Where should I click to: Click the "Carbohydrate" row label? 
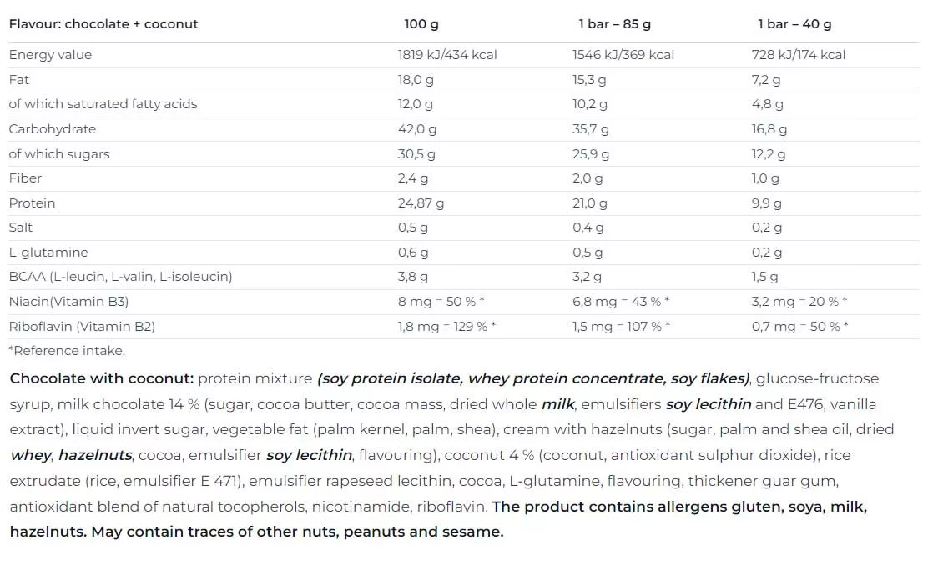[52, 129]
